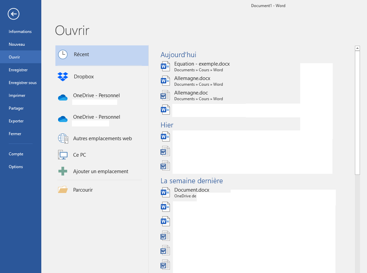This screenshot has width=367, height=273.
Task: Open the Partager section
Action: (16, 108)
